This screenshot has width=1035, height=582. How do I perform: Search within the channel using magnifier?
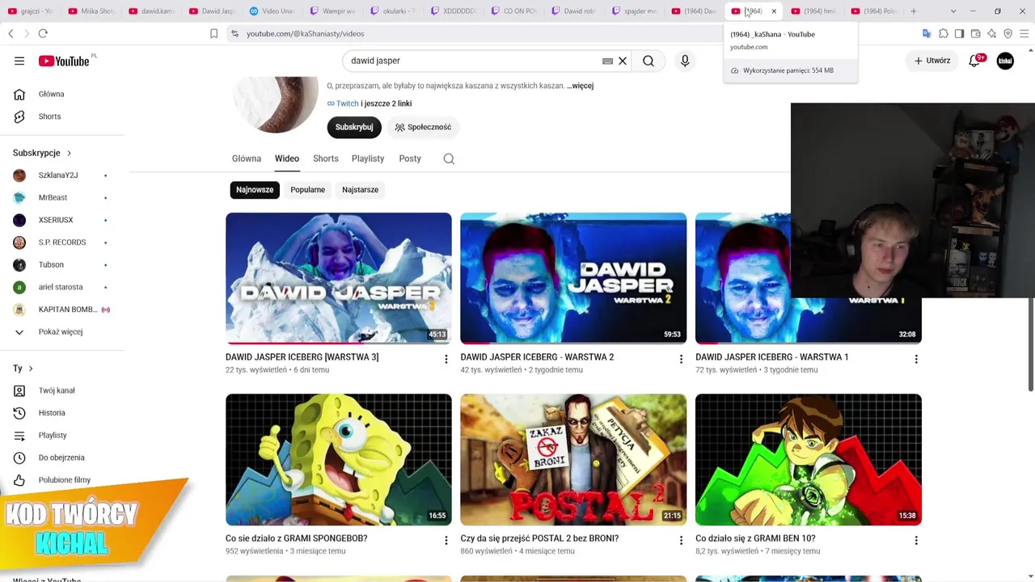[x=449, y=158]
